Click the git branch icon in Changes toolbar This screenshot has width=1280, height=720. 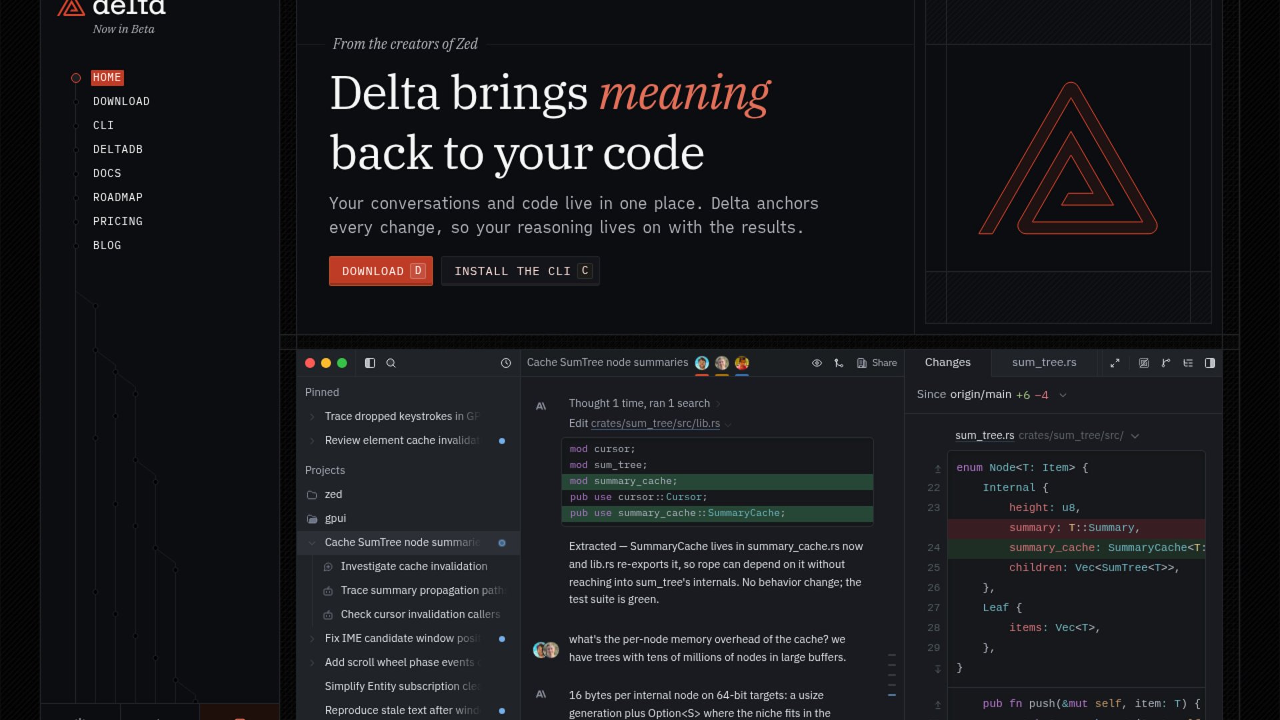click(x=1166, y=363)
